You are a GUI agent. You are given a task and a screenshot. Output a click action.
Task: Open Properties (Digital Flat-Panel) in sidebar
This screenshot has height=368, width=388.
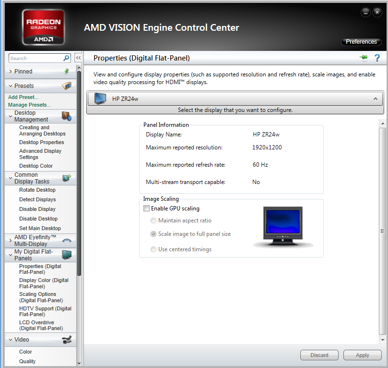[x=40, y=269]
